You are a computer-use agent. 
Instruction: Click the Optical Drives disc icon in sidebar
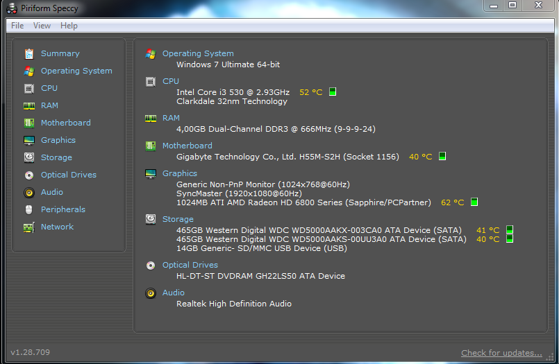pyautogui.click(x=28, y=175)
